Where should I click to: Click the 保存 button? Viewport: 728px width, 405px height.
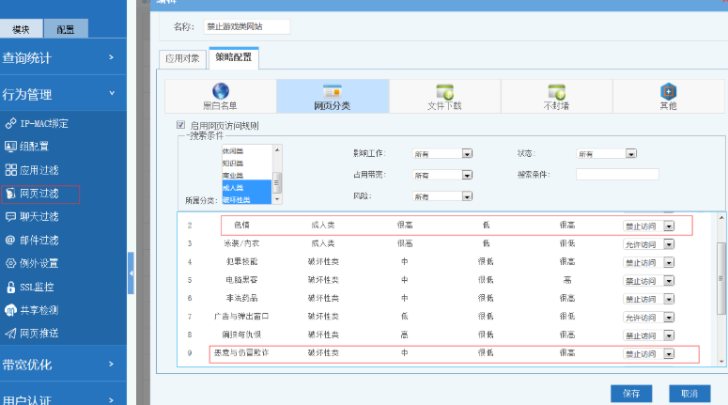tap(631, 393)
